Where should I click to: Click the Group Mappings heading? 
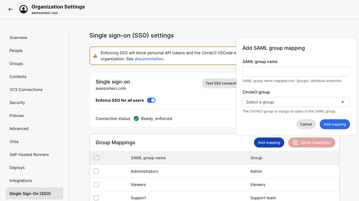point(115,142)
